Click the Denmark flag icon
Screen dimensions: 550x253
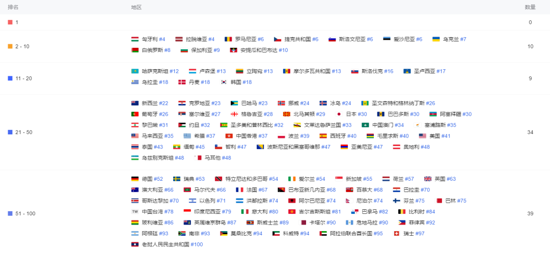[182, 82]
